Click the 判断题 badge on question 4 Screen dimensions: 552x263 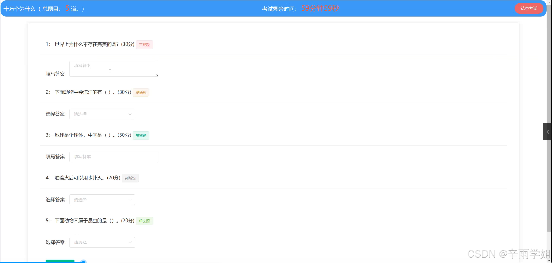click(x=130, y=178)
